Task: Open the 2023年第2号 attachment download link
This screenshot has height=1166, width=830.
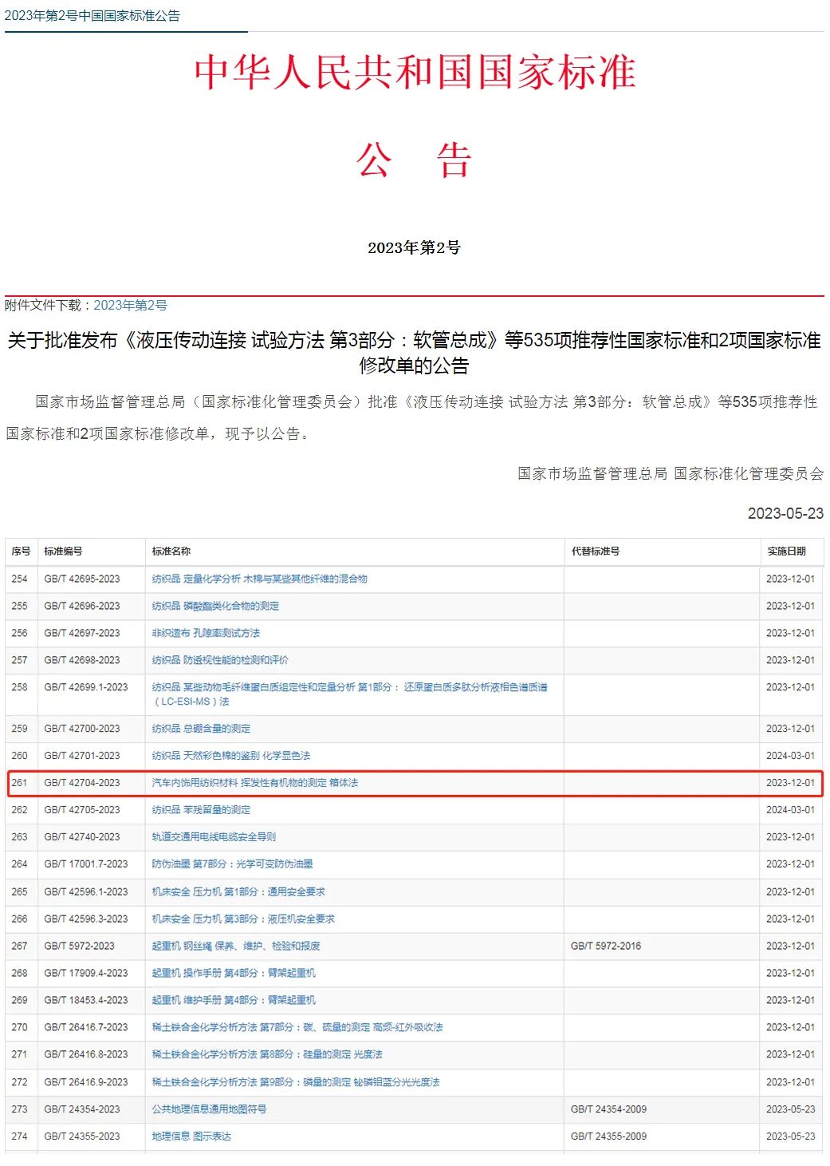Action: click(130, 305)
